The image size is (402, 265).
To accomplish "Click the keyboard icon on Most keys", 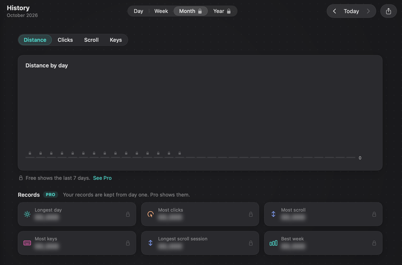I will pos(27,243).
